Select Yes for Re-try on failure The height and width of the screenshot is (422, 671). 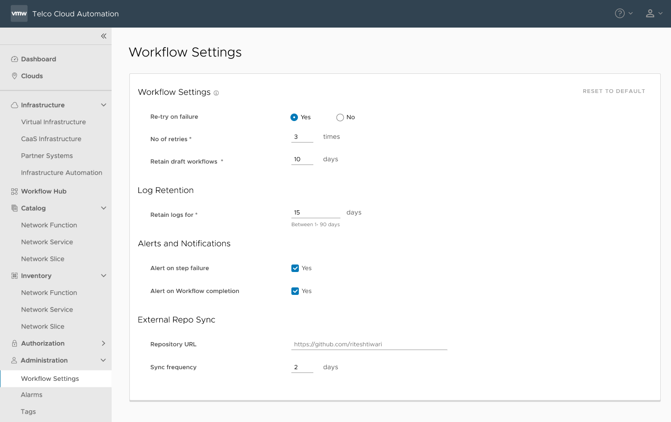pyautogui.click(x=294, y=117)
